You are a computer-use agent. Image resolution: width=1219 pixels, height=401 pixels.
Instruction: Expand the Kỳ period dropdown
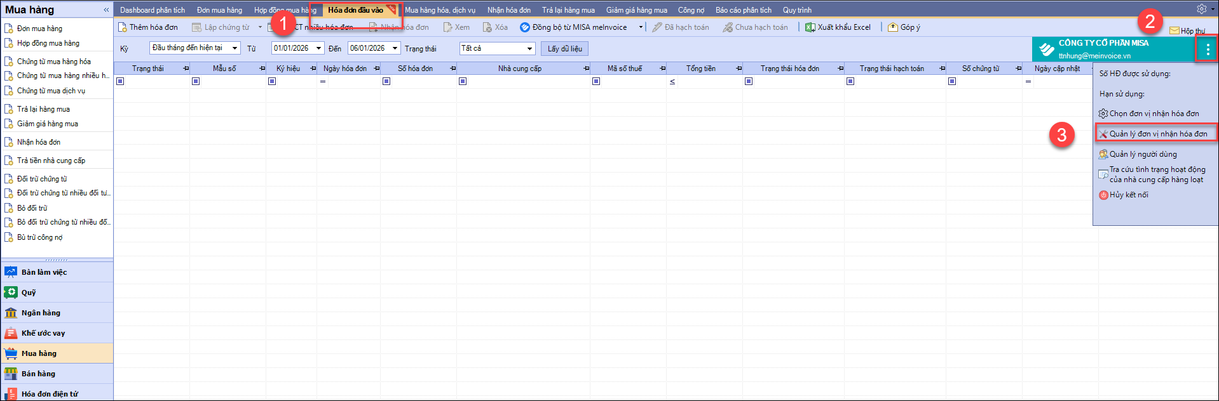(x=235, y=48)
